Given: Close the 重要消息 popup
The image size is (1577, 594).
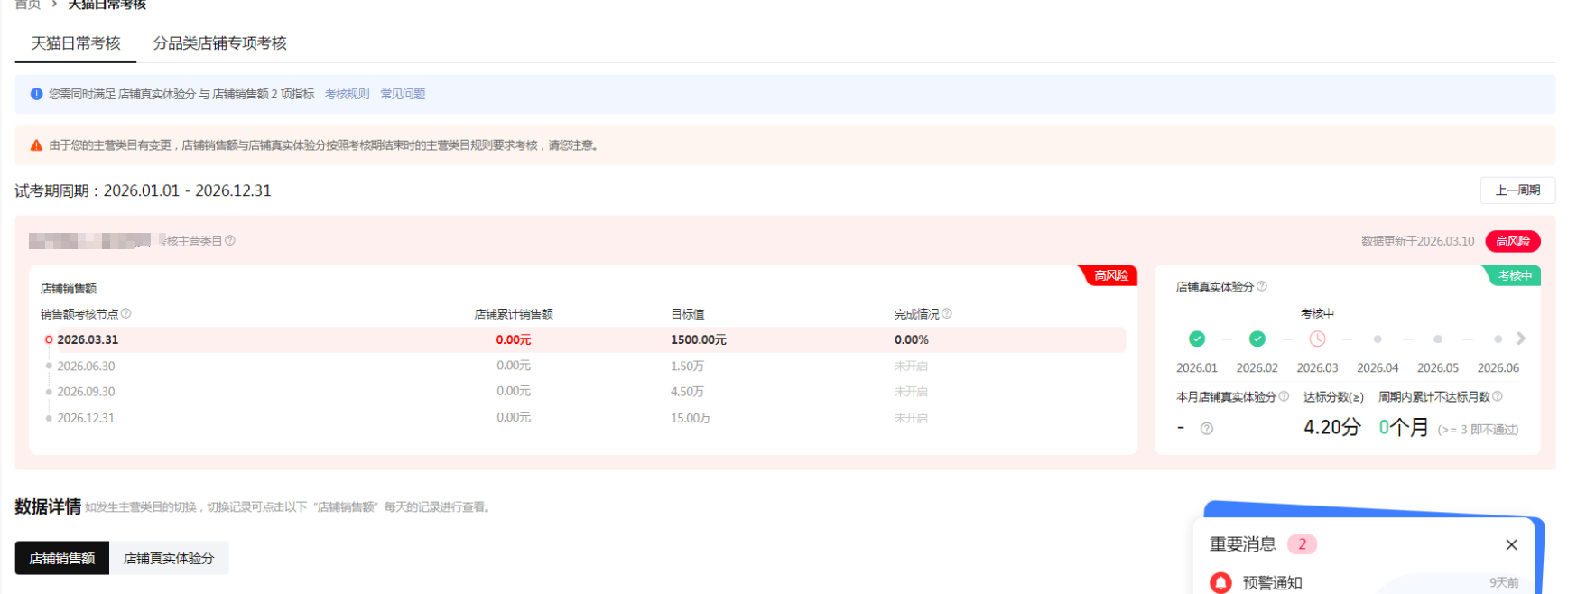Looking at the screenshot, I should [1512, 544].
